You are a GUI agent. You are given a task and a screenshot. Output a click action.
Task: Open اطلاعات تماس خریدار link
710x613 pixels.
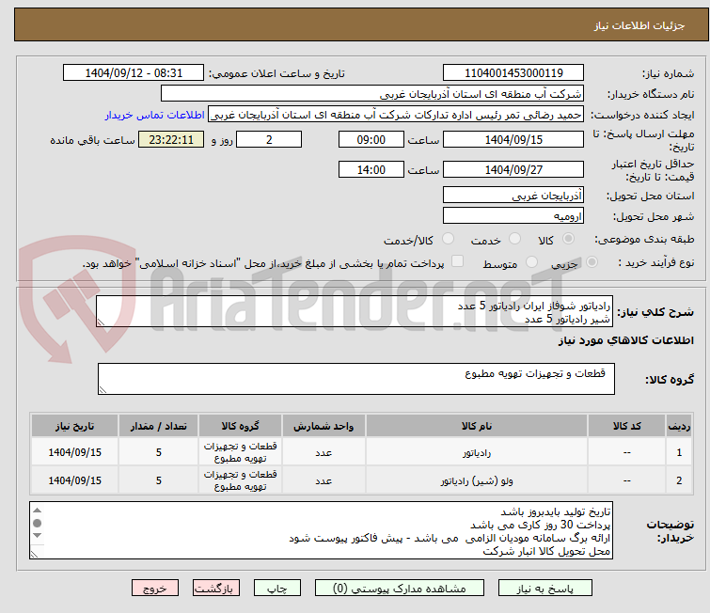155,115
